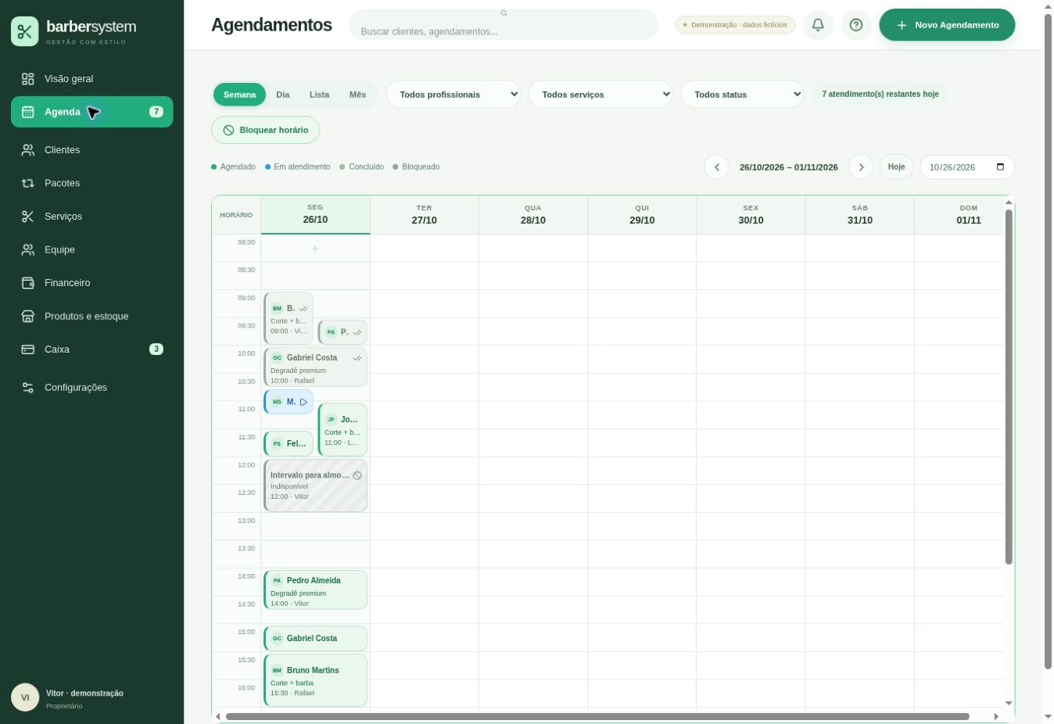Open the help question mark icon

coord(856,25)
